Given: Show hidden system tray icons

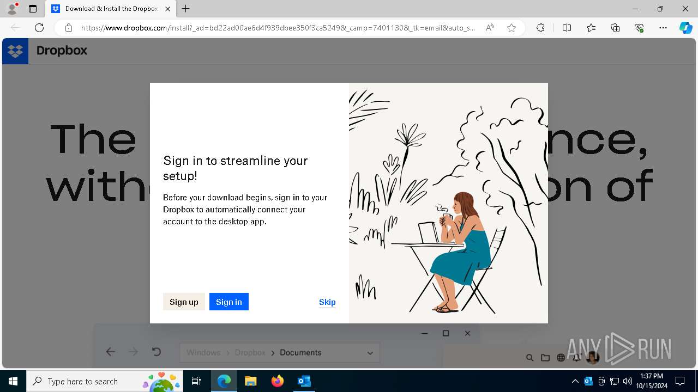Looking at the screenshot, I should [x=575, y=381].
